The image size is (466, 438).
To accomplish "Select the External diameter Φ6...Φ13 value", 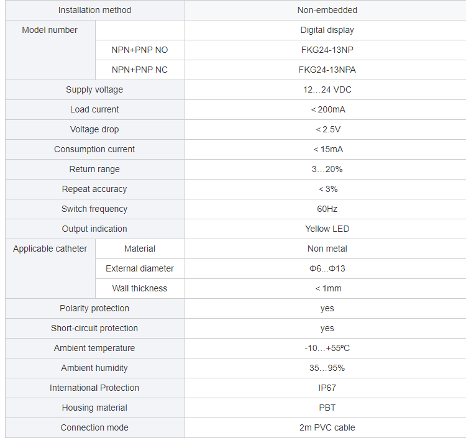I will pyautogui.click(x=327, y=268).
